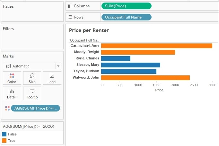219x146 pixels.
Task: Open the Tooltip marks card
Action: (32, 93)
